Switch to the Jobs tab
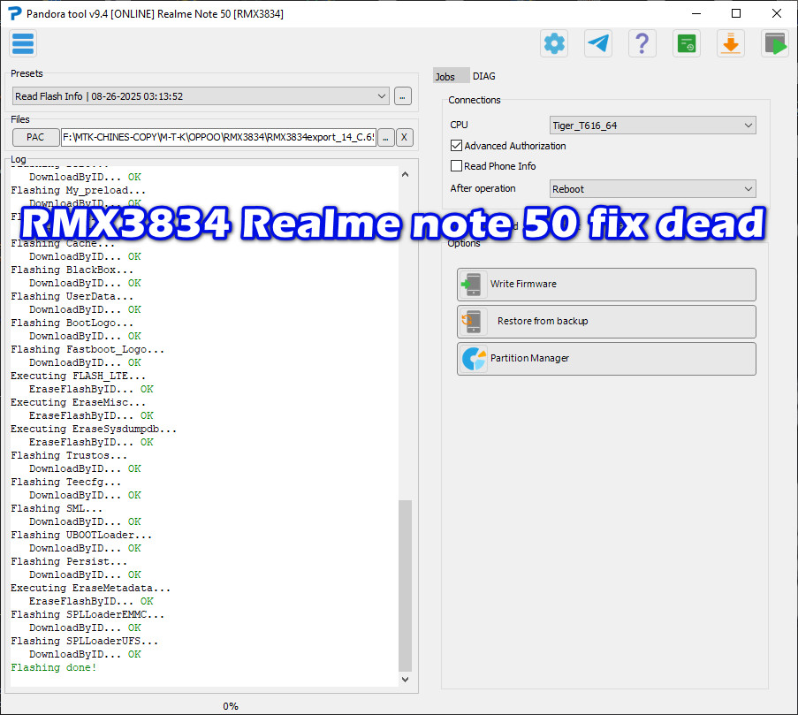The width and height of the screenshot is (798, 715). [445, 77]
